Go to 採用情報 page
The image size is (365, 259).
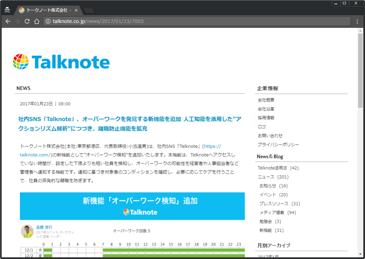pyautogui.click(x=266, y=118)
